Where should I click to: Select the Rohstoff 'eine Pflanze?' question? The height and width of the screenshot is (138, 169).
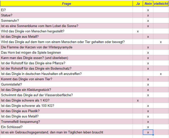click(66, 63)
